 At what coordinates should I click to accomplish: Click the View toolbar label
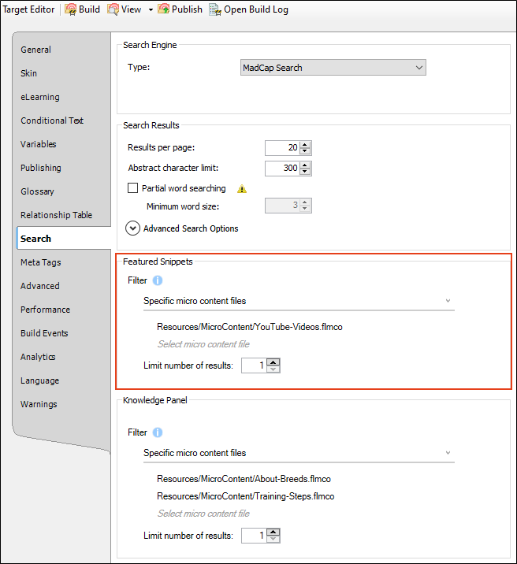(131, 9)
